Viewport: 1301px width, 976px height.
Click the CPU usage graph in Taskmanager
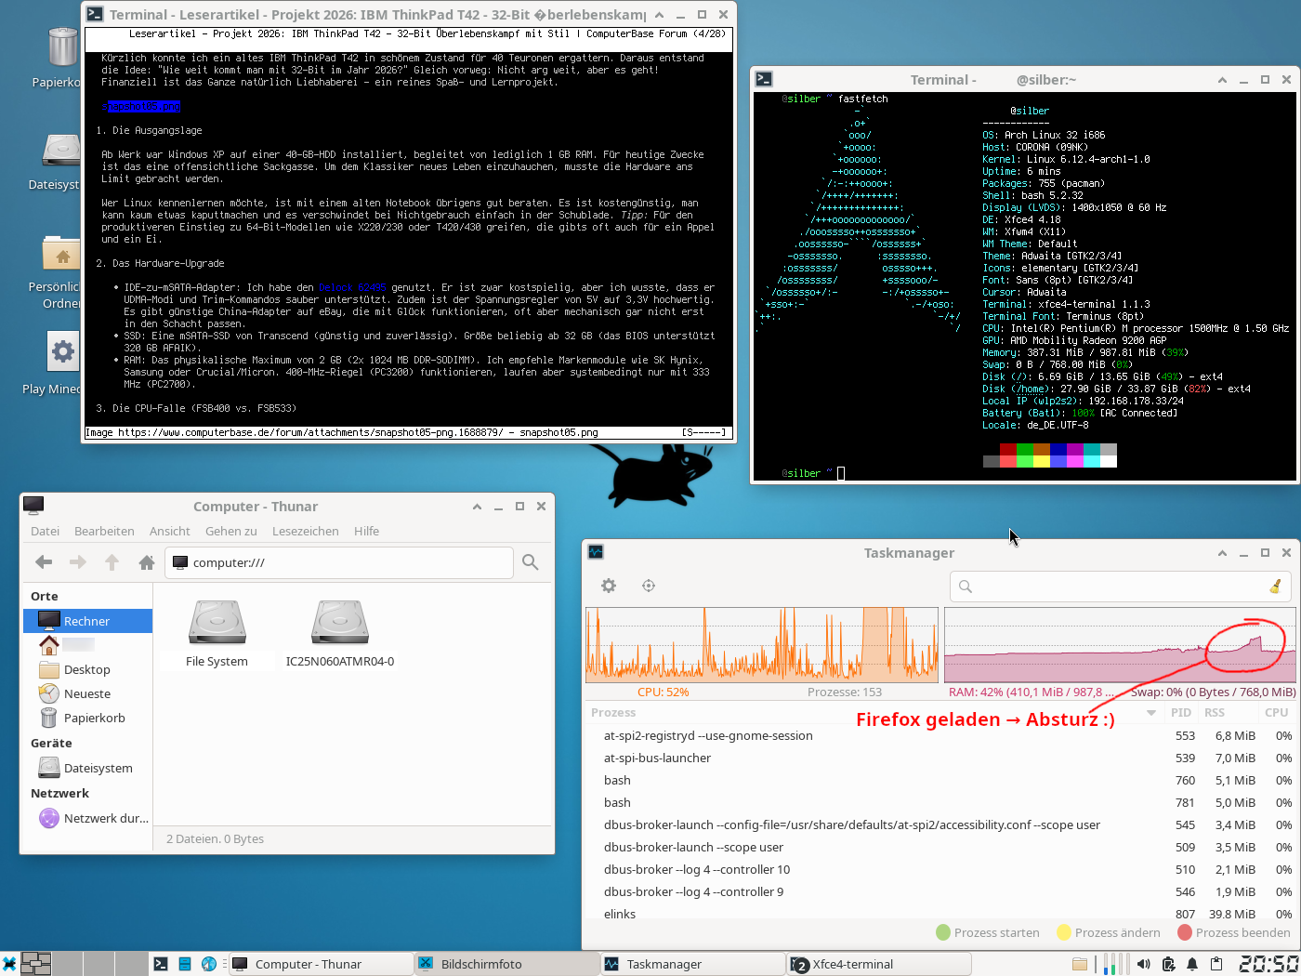pos(762,644)
